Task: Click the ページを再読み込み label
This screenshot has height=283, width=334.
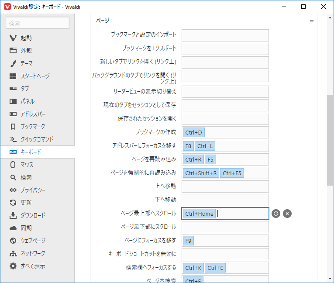Action: click(154, 159)
